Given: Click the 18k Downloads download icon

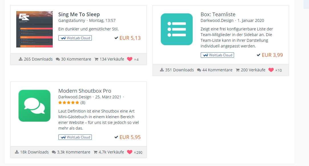Looking at the screenshot, I should pos(17,152).
